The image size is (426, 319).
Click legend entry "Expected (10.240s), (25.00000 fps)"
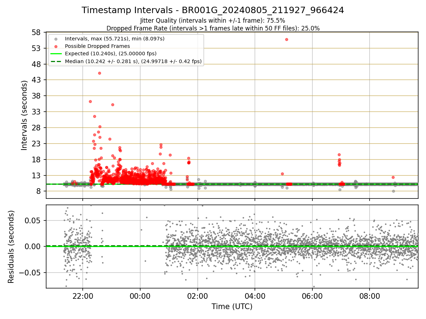tap(111, 54)
